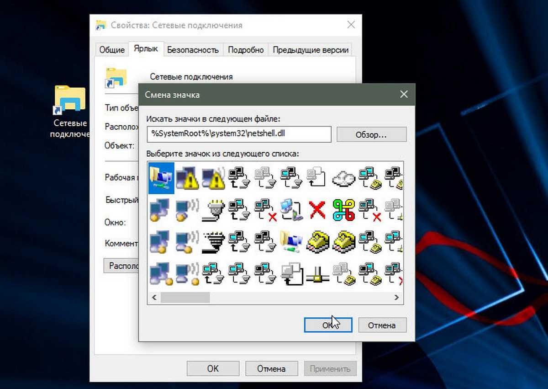Viewport: 548px width, 389px height.
Task: Click the netshell.dll file path field
Action: [x=239, y=134]
